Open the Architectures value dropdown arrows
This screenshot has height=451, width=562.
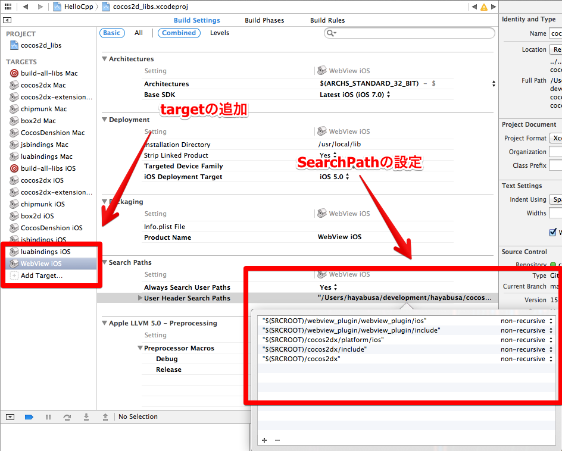click(x=494, y=84)
